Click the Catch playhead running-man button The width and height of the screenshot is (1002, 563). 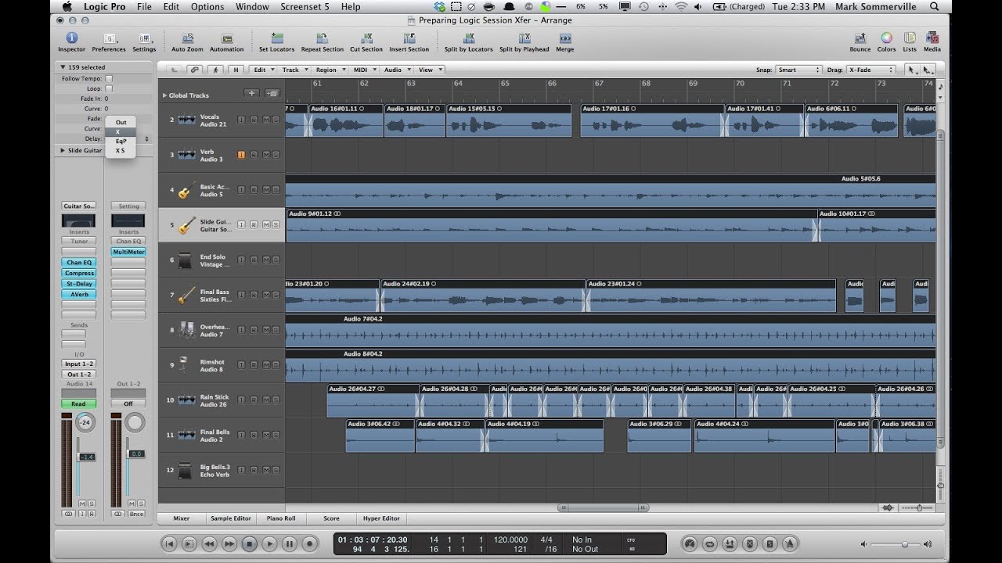click(x=215, y=70)
